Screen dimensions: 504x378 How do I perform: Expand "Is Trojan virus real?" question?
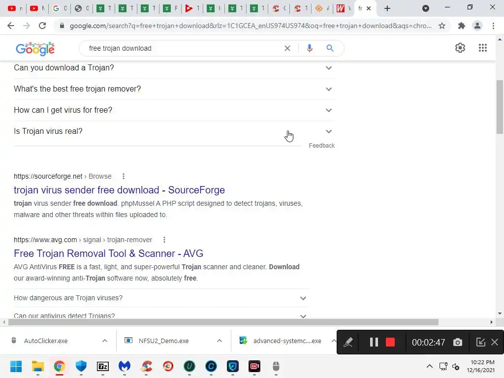tap(174, 131)
